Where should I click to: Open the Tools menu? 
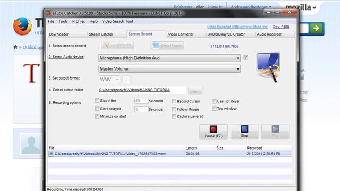[63, 21]
